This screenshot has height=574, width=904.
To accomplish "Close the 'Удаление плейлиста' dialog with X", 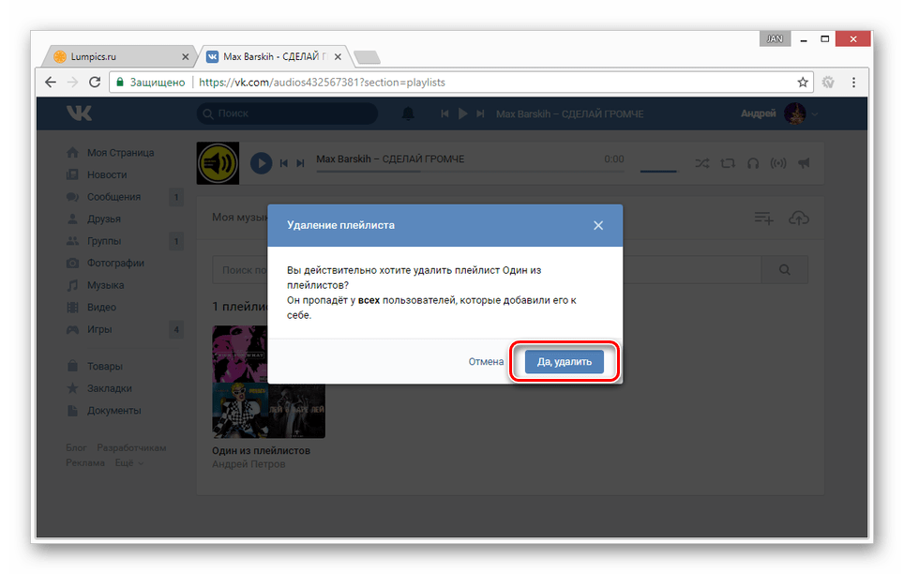I will click(x=598, y=225).
